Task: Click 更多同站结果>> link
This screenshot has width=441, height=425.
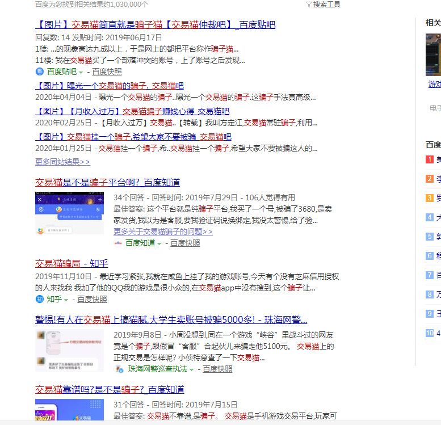Action: click(63, 162)
